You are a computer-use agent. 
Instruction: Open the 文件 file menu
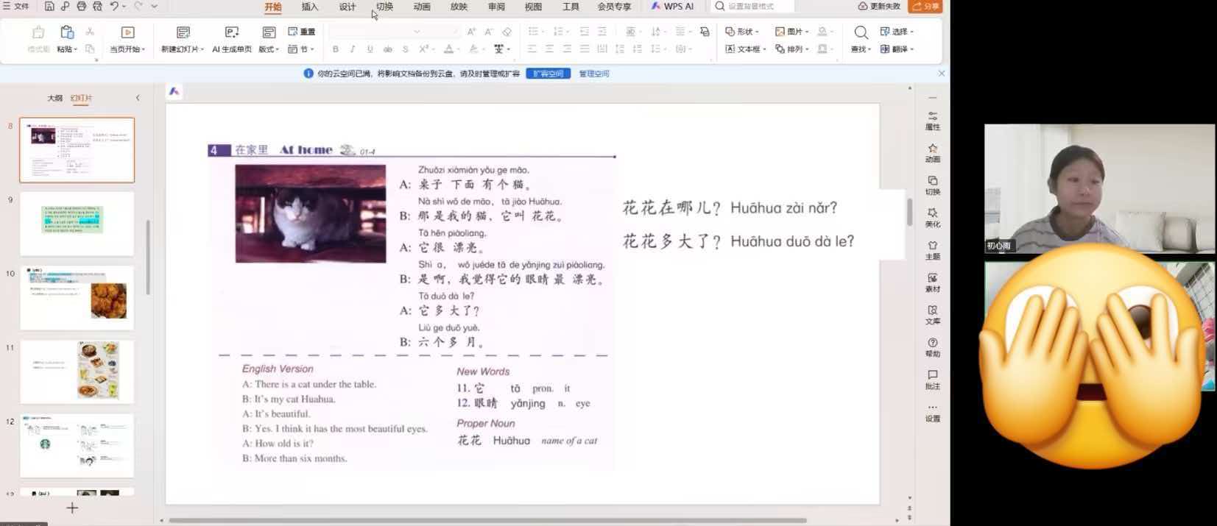[16, 6]
